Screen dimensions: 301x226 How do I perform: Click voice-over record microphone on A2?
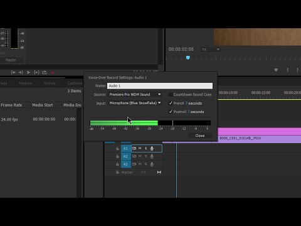152,156
